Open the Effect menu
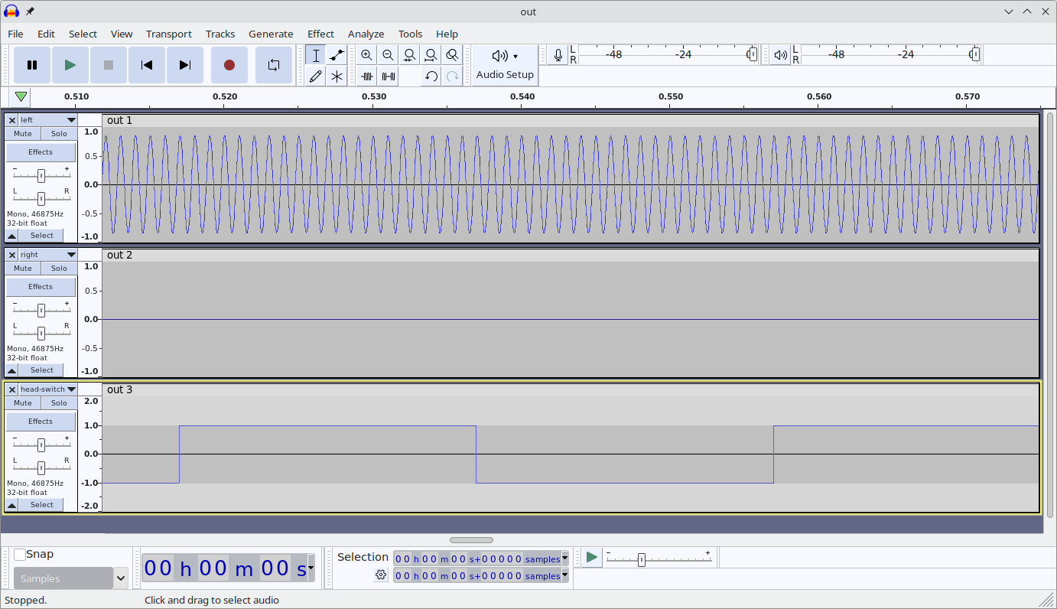 pyautogui.click(x=320, y=34)
